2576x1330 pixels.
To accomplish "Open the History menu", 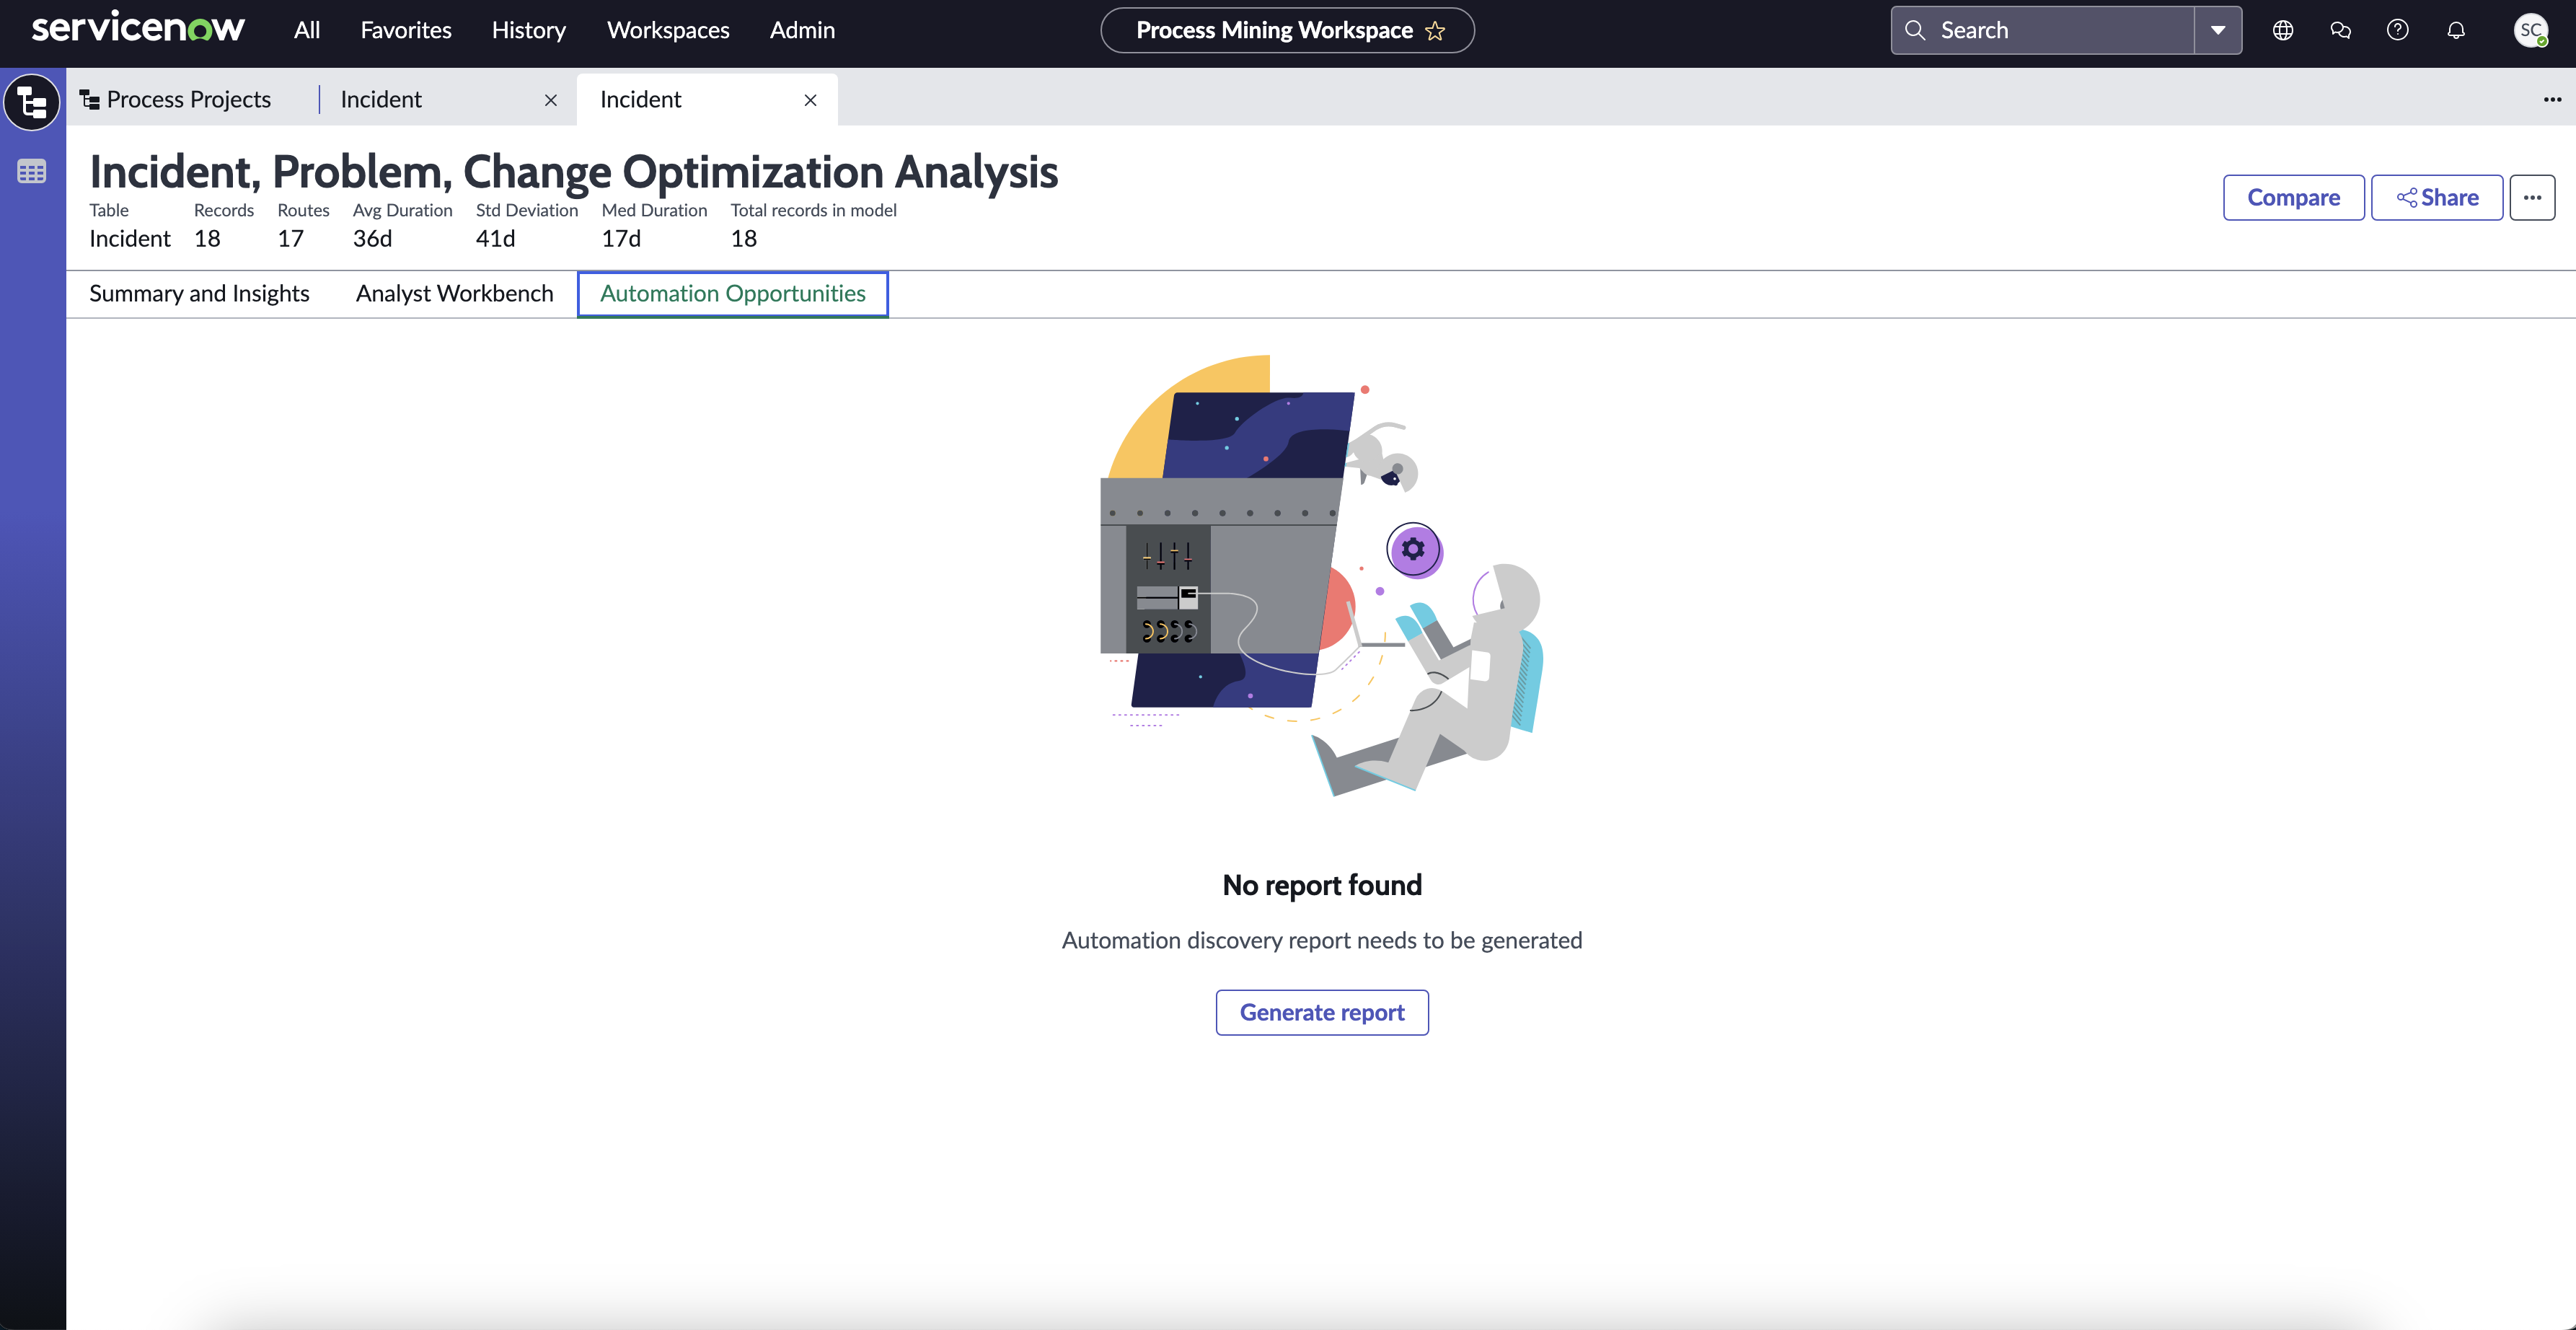I will coord(529,30).
